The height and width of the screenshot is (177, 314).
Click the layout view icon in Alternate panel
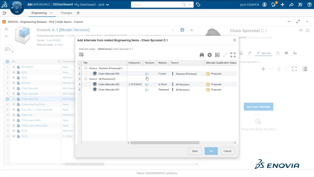305,69
